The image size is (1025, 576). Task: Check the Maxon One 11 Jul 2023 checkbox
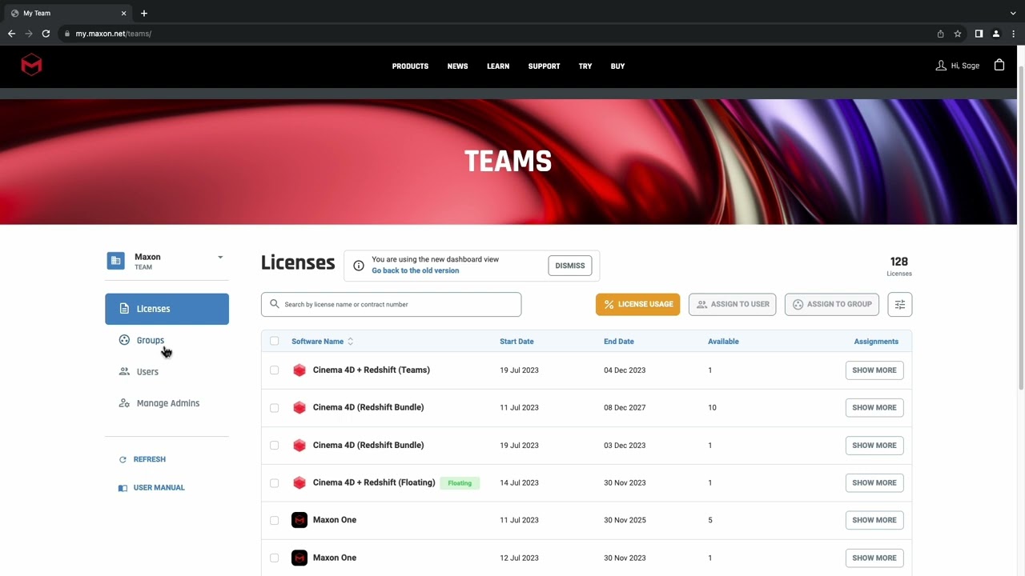click(x=275, y=520)
